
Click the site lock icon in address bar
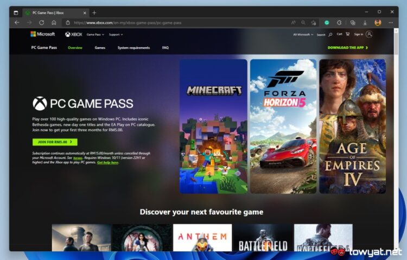(x=68, y=23)
